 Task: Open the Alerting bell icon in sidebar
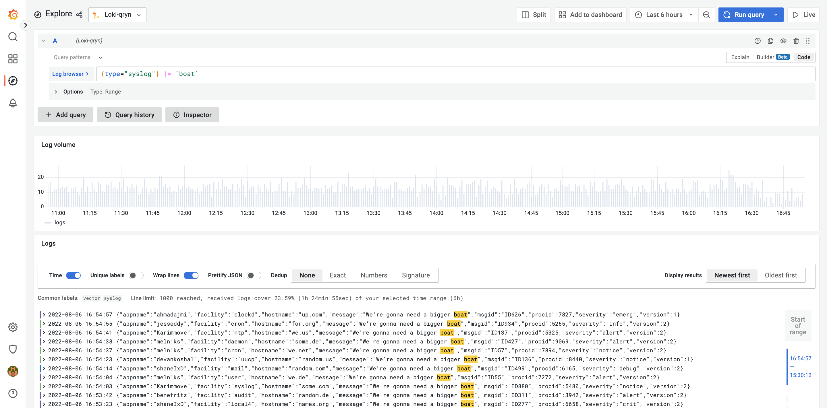(x=13, y=103)
